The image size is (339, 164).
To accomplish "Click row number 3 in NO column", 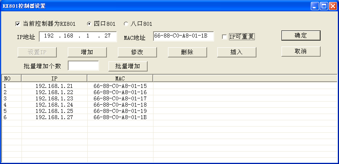I will (5, 99).
